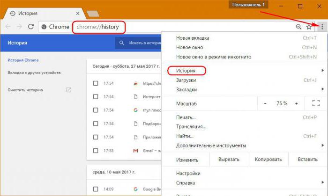Click the page icon of the Приложен entry

pyautogui.click(x=135, y=137)
